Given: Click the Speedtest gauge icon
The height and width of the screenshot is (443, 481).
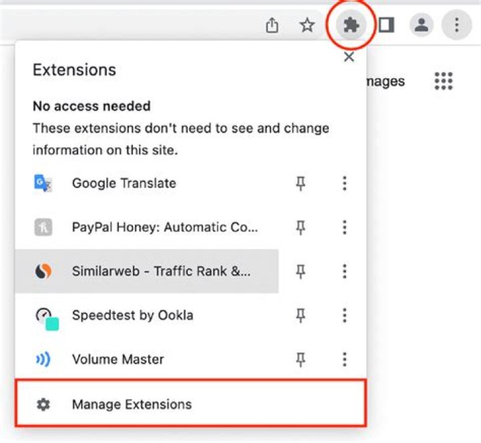Looking at the screenshot, I should click(47, 319).
